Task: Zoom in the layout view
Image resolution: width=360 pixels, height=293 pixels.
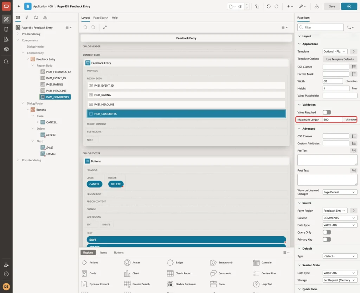Action: click(x=94, y=27)
